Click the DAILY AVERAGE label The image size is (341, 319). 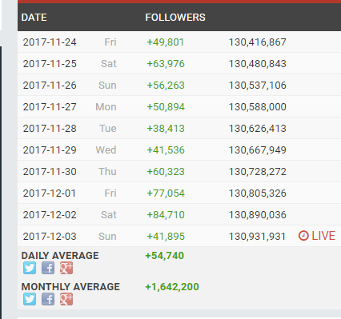pos(60,256)
